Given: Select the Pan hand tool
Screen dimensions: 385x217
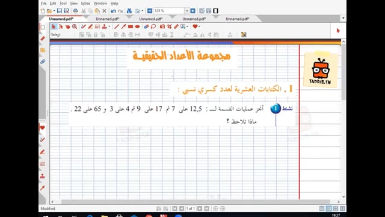Looking at the screenshot, I should (x=68, y=27).
